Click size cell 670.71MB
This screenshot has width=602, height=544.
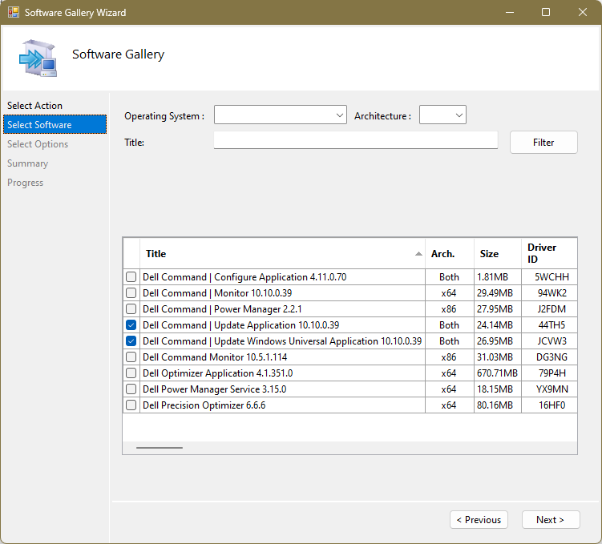[x=498, y=373]
